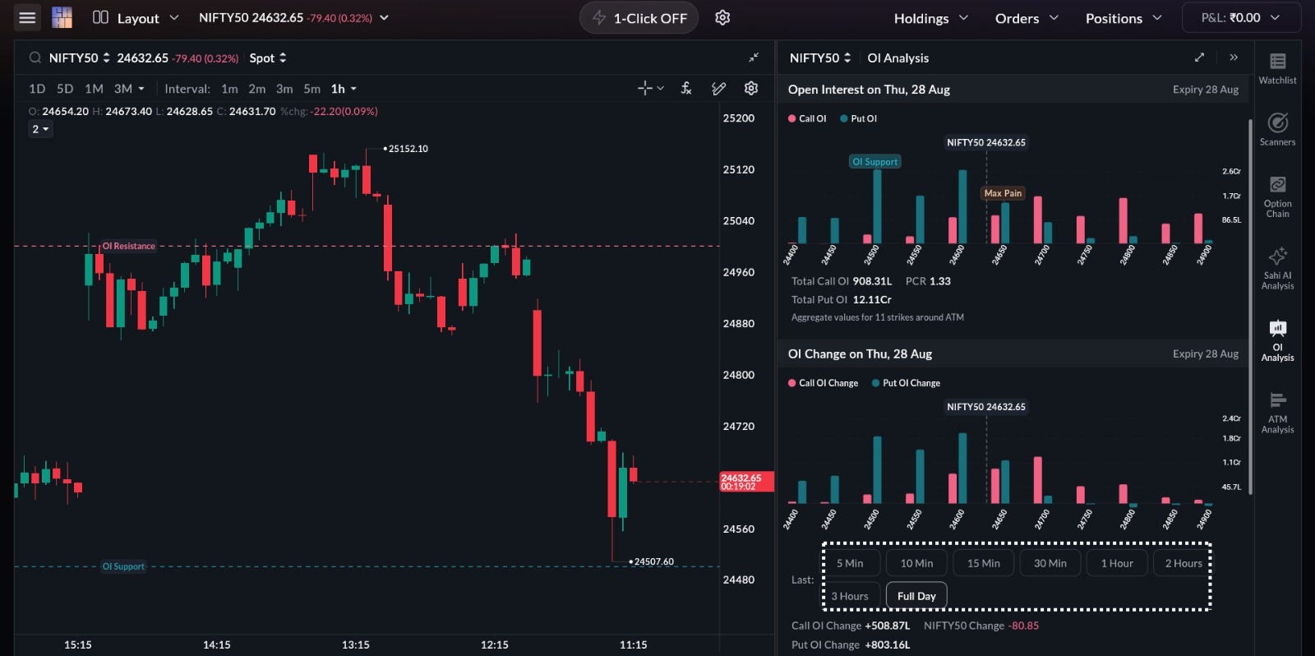Choose the 3 Hours OI change window
Viewport: 1315px width, 656px height.
[x=850, y=596]
